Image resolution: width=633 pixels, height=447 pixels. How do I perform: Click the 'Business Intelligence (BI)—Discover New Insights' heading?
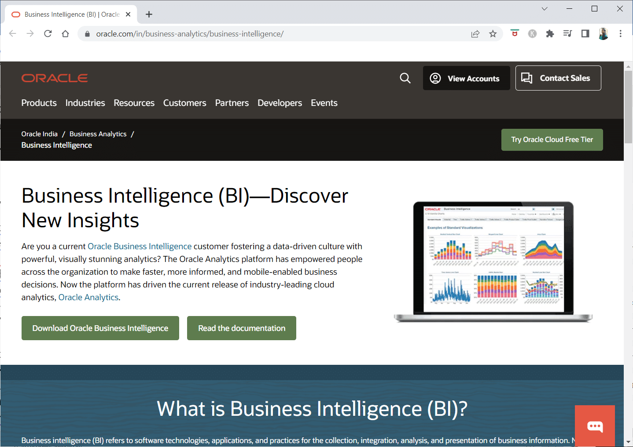pos(185,208)
